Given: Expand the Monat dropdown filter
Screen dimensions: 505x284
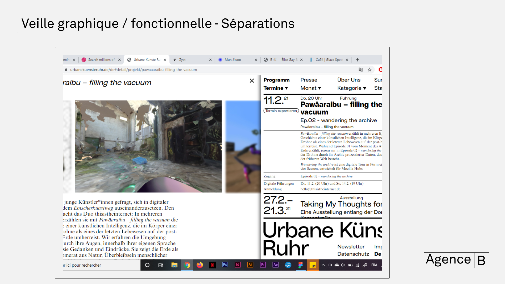Looking at the screenshot, I should coord(311,88).
